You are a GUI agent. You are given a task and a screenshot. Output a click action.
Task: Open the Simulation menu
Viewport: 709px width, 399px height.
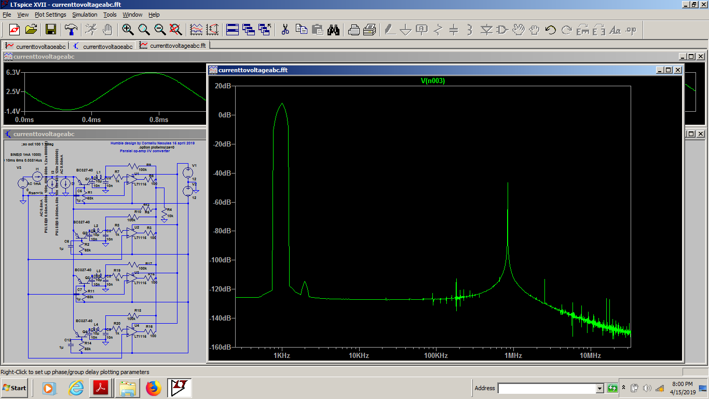[85, 15]
